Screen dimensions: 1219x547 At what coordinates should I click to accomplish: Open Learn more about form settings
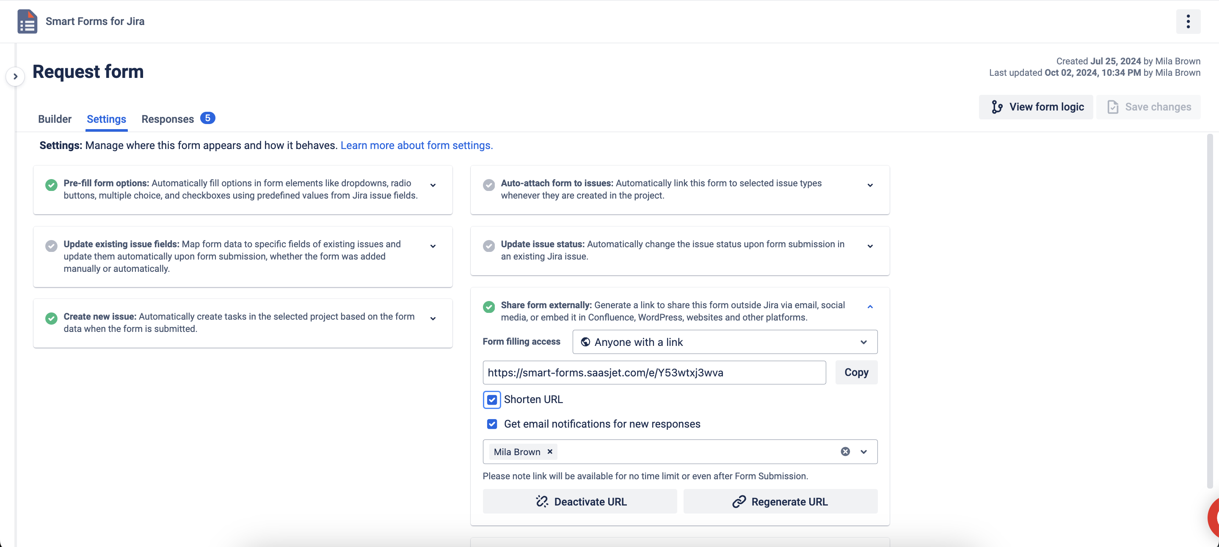tap(416, 145)
